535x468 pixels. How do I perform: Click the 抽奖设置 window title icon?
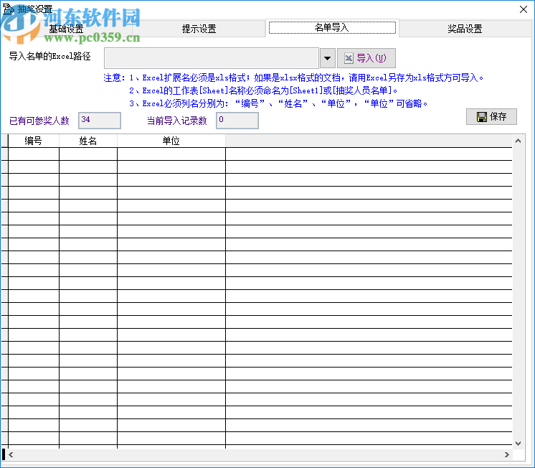[x=9, y=9]
